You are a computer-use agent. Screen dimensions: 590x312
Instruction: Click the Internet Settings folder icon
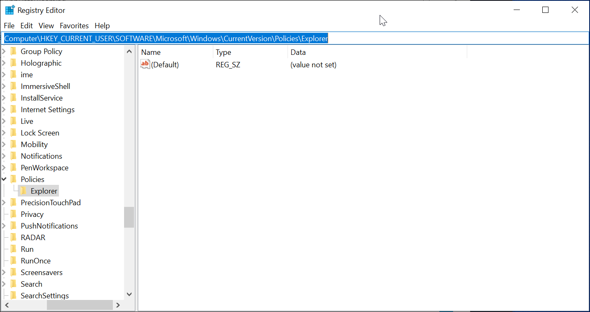click(x=14, y=110)
